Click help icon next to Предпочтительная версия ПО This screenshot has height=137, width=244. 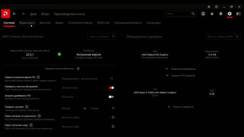tap(38, 77)
